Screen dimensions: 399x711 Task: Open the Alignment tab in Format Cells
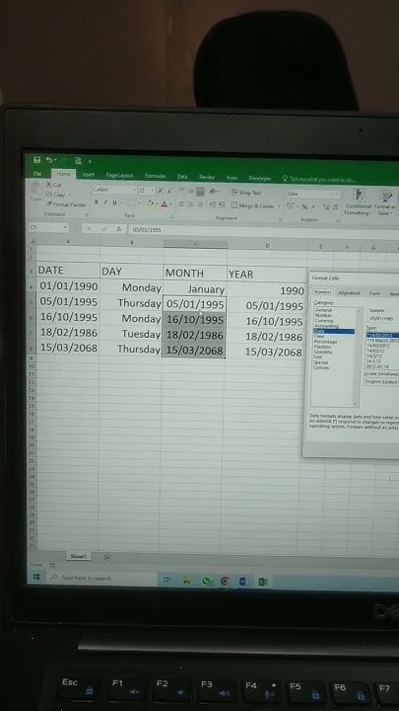click(x=349, y=293)
